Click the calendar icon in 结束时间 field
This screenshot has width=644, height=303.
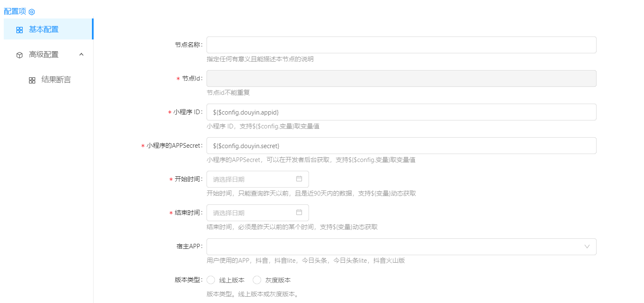click(299, 212)
